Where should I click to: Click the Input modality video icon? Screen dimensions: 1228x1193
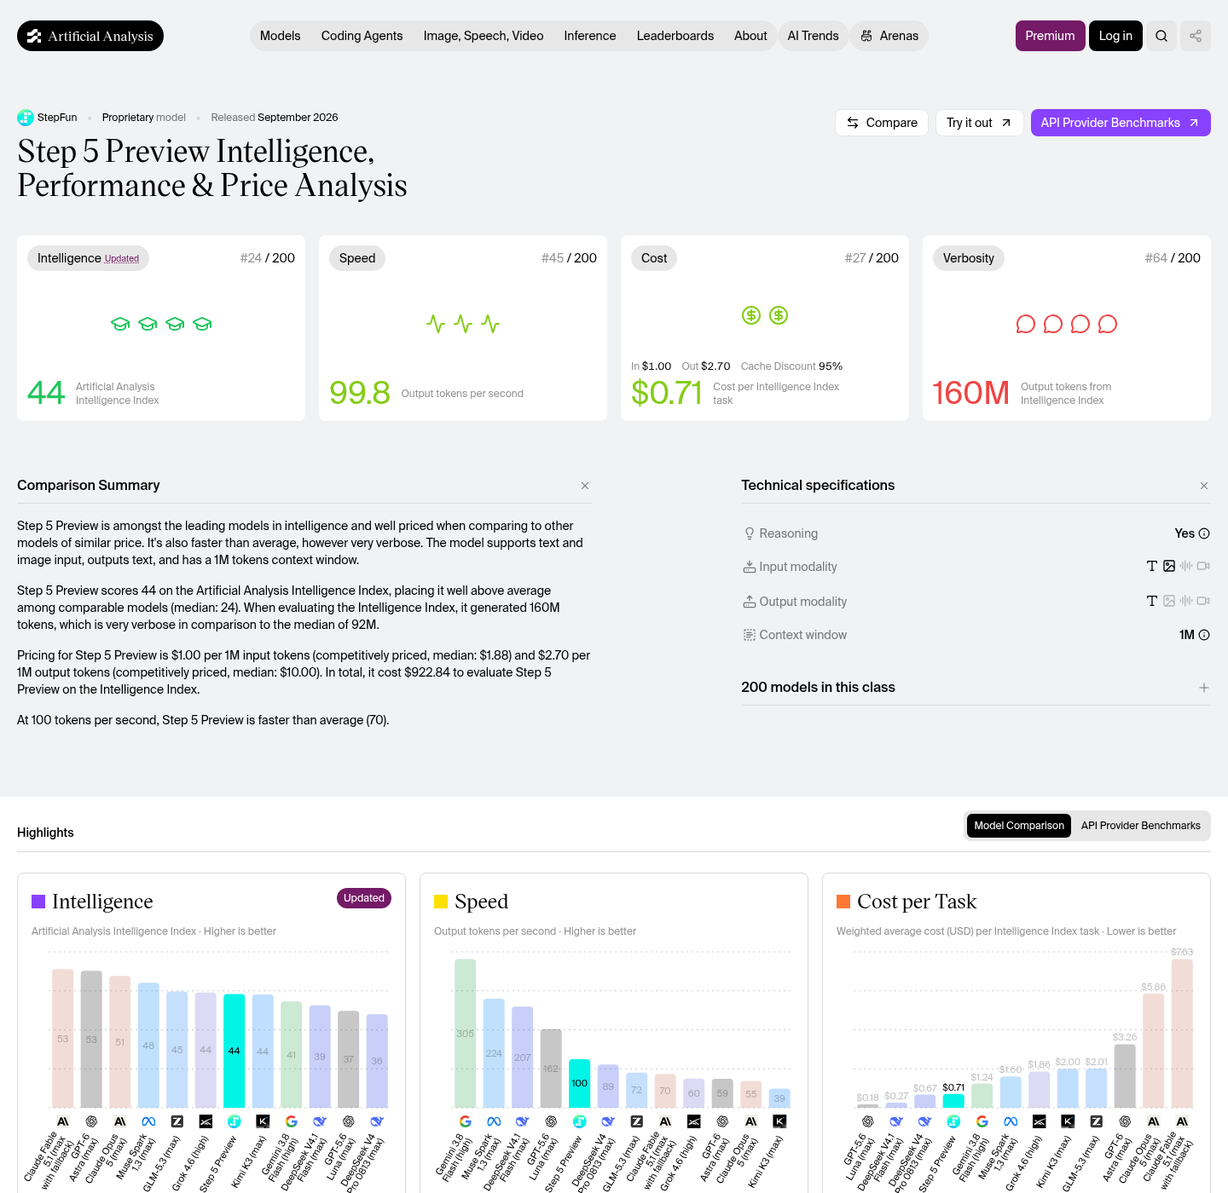pyautogui.click(x=1203, y=566)
